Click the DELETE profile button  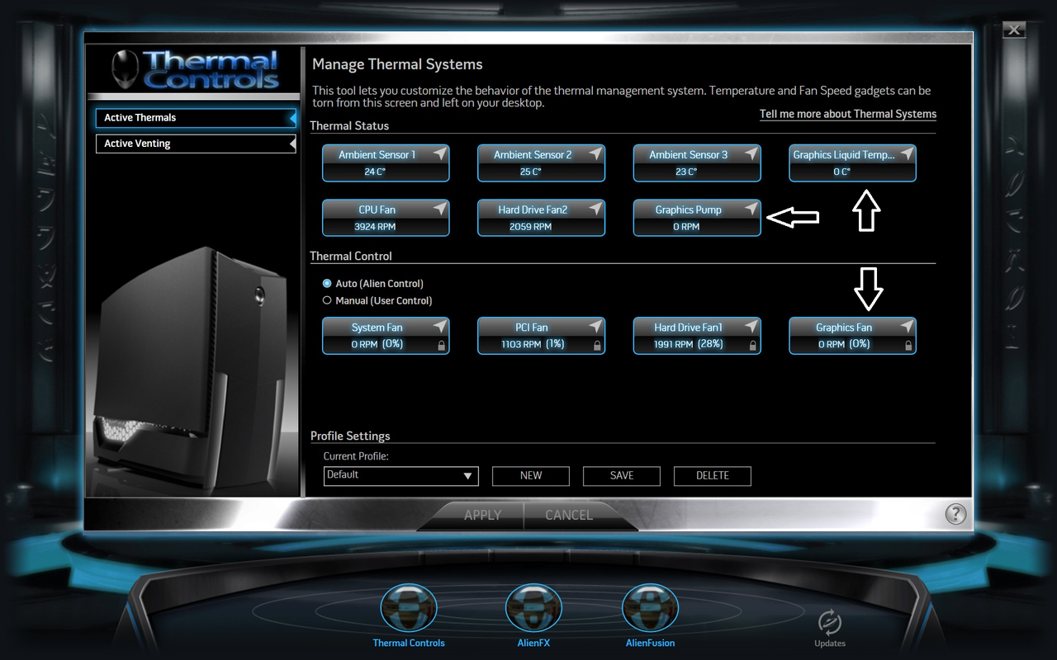click(x=713, y=476)
